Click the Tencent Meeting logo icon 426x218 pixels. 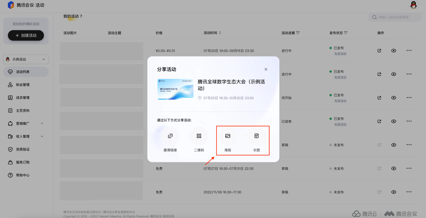click(11, 5)
